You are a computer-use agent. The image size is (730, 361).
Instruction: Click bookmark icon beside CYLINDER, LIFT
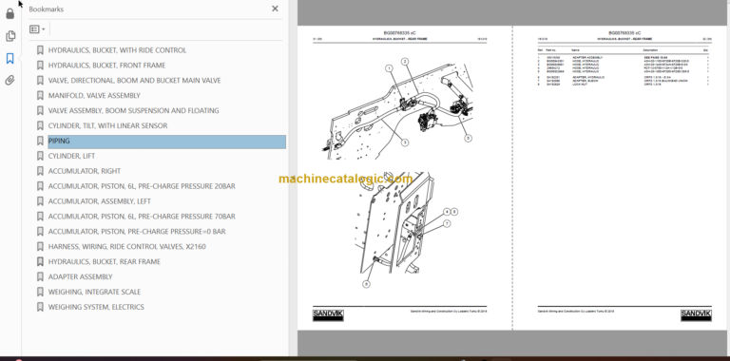[40, 156]
